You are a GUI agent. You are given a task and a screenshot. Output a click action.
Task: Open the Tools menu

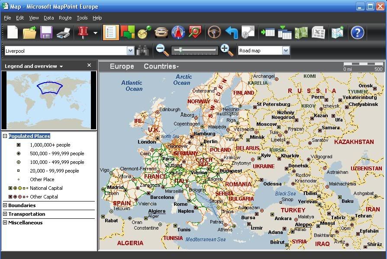pyautogui.click(x=82, y=18)
